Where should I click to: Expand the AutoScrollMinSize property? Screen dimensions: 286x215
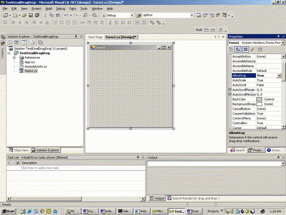[230, 94]
